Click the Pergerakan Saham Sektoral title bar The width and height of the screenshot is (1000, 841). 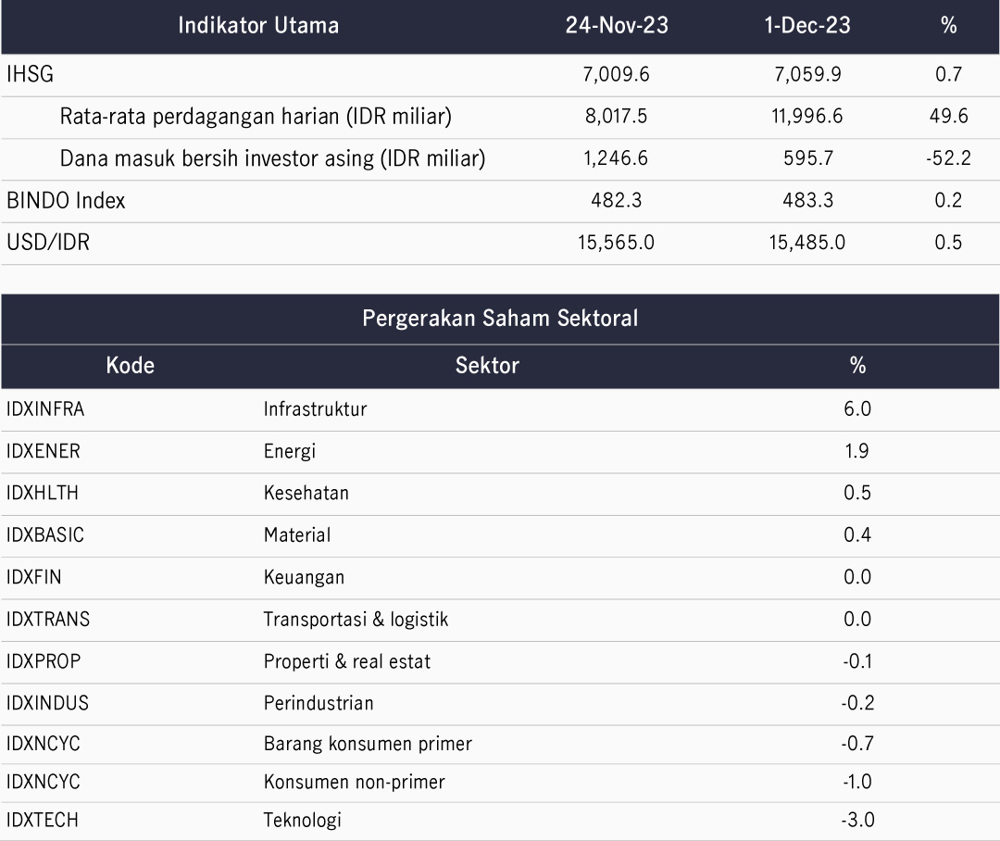(500, 319)
